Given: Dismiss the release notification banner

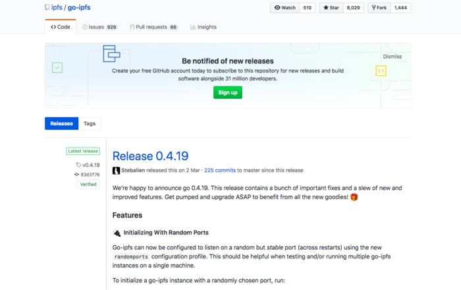Looking at the screenshot, I should (x=392, y=57).
